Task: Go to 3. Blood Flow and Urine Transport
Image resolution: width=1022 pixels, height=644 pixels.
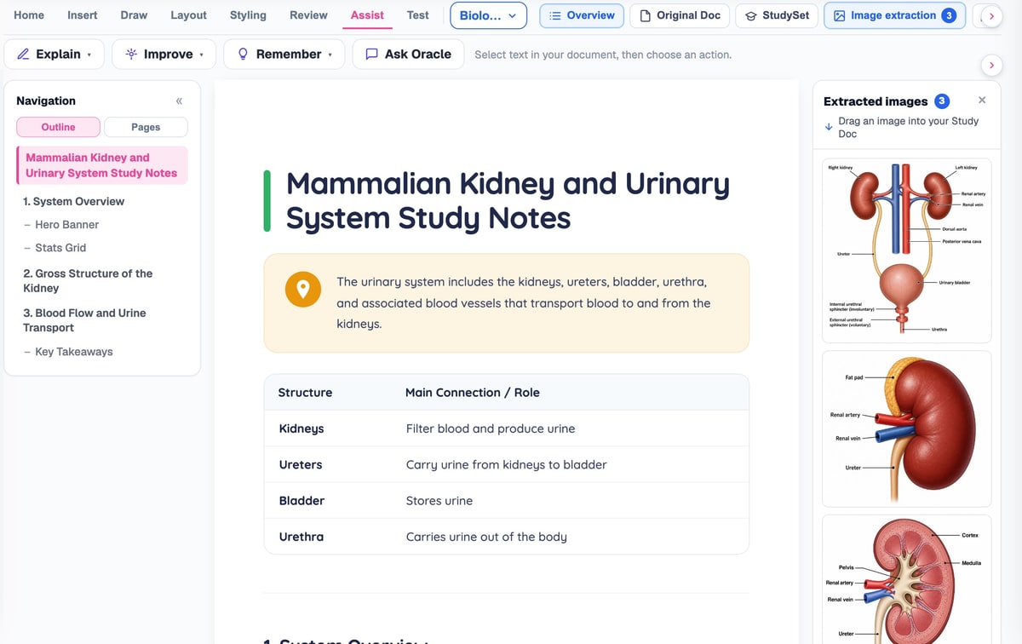Action: tap(84, 320)
